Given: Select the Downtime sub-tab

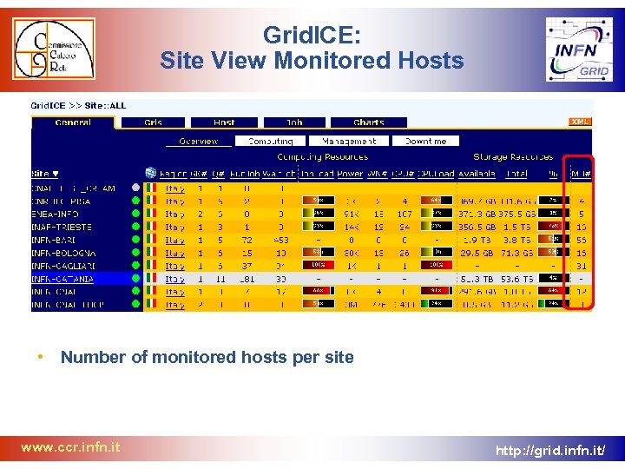Looking at the screenshot, I should (x=425, y=142).
